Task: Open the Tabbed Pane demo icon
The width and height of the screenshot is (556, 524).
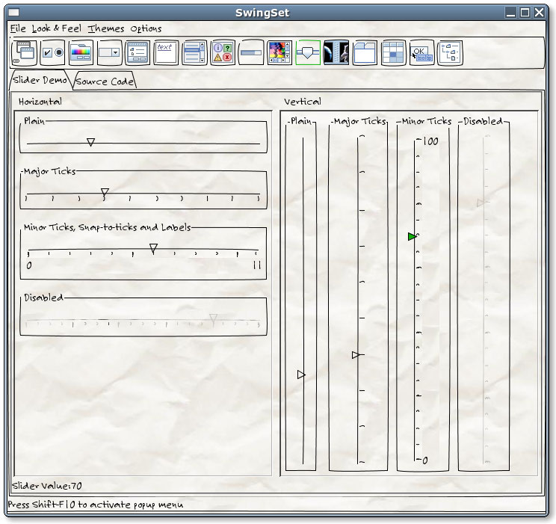Action: tap(365, 52)
